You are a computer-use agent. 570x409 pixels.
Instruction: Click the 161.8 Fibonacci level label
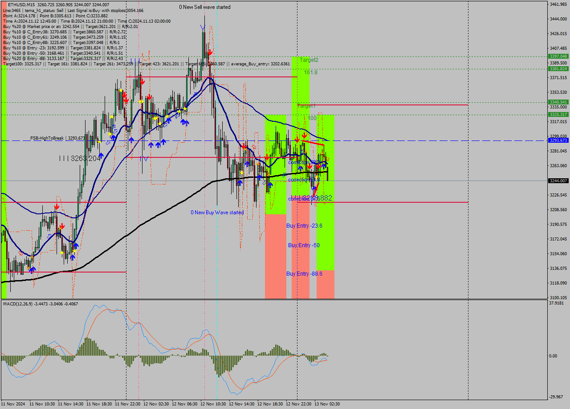pyautogui.click(x=311, y=72)
